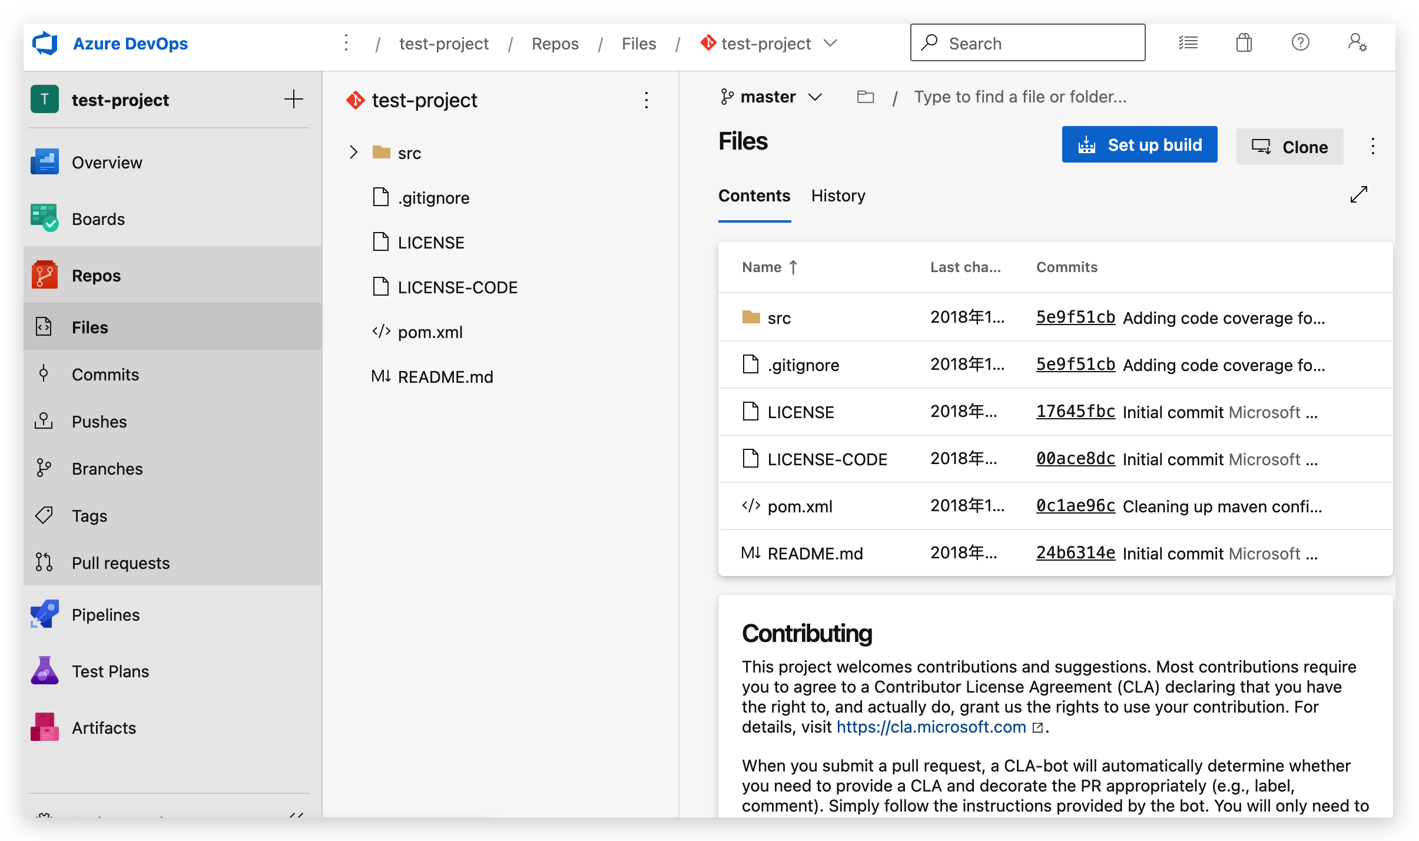Click the Azure DevOps logo icon

(x=45, y=44)
